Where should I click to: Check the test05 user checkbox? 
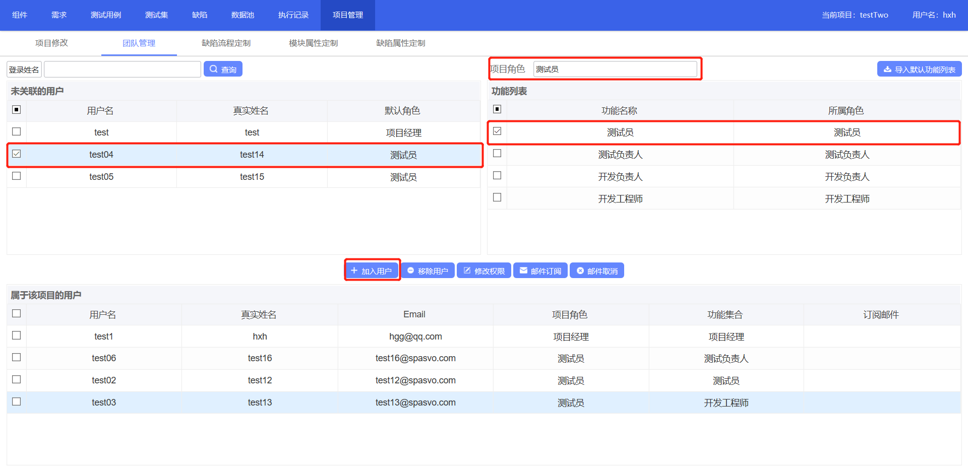click(17, 176)
